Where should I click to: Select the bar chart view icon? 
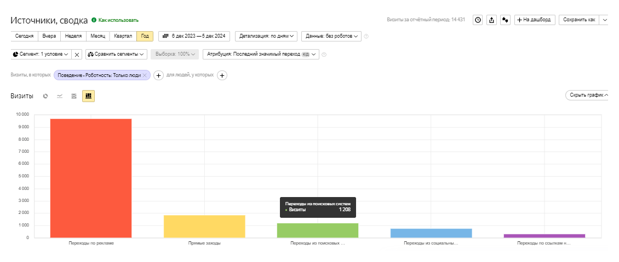tap(88, 96)
